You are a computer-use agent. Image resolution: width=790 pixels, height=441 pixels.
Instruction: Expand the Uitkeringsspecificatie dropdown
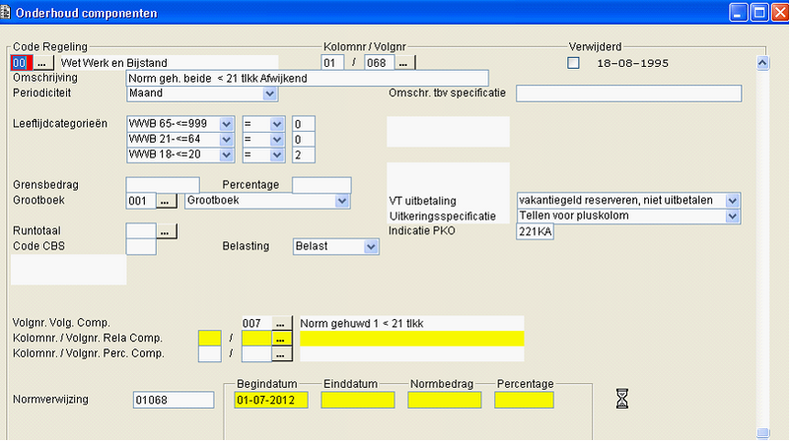[733, 217]
